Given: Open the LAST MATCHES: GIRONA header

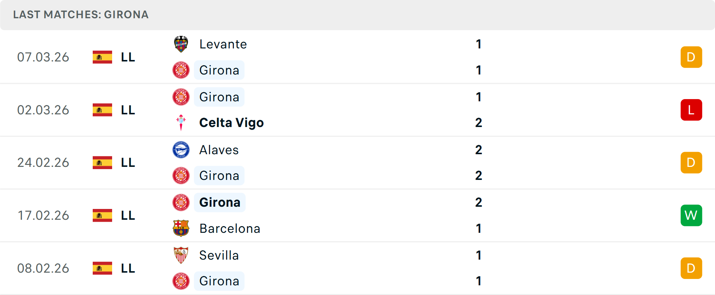Looking at the screenshot, I should [80, 15].
